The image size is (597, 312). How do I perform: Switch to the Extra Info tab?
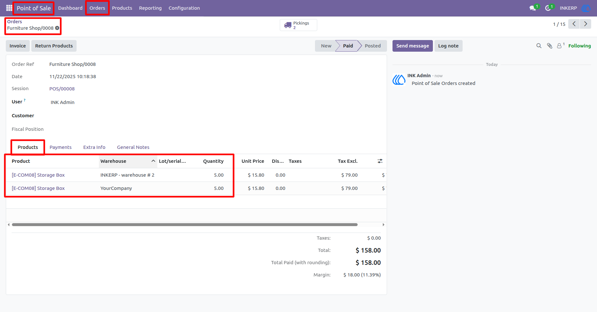tap(94, 147)
